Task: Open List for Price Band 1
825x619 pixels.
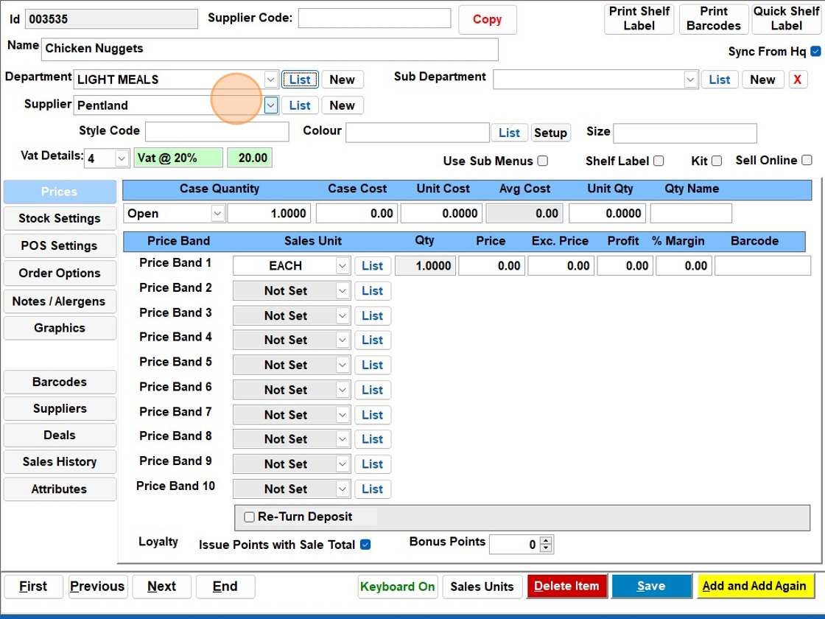Action: [373, 266]
